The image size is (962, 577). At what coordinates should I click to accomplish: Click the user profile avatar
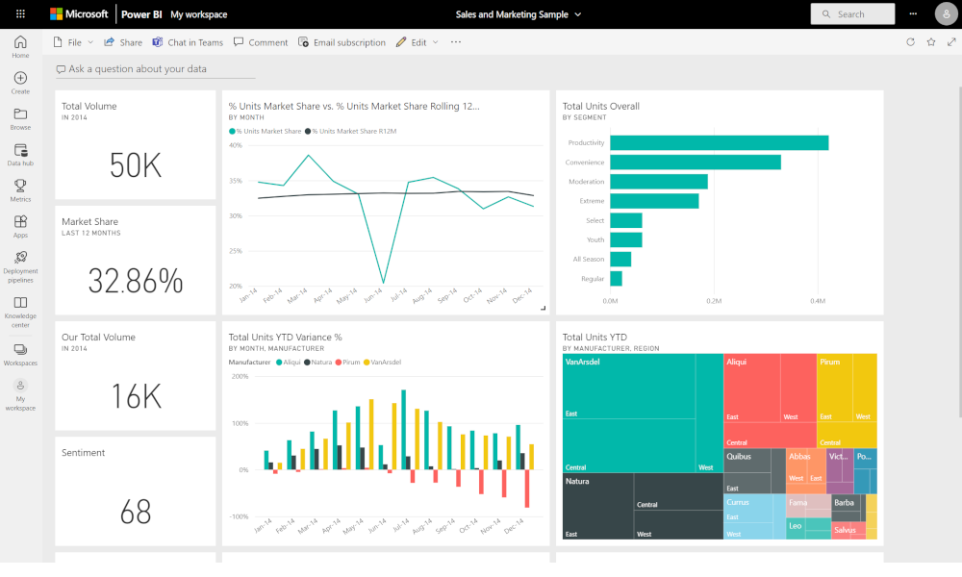point(946,13)
